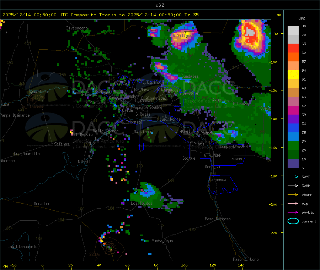Click the CompantEscard map label
320x270 pixels.
(x=234, y=147)
